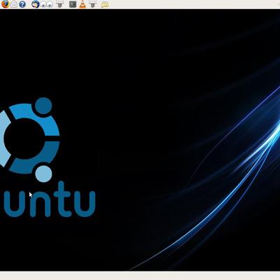The image size is (280, 280).
Task: Click the black center of the Ubuntu logo ring
Action: (24, 139)
